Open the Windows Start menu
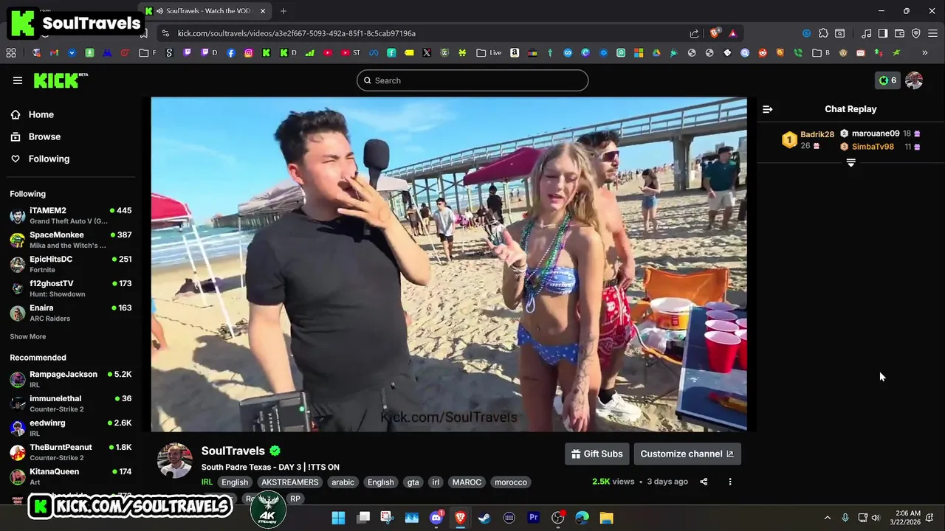This screenshot has height=531, width=945. [338, 518]
